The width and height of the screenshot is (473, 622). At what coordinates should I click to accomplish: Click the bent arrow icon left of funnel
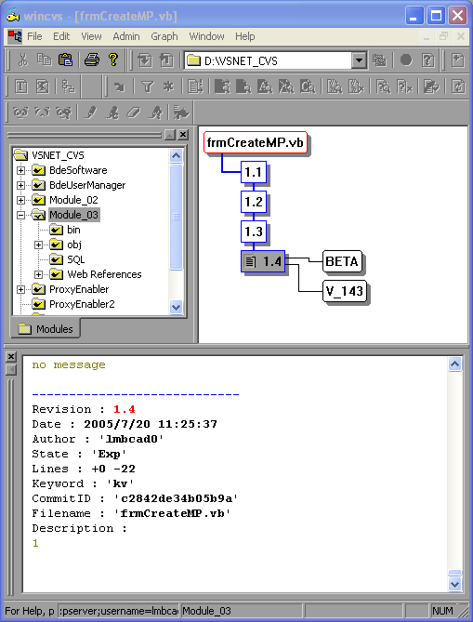pyautogui.click(x=119, y=86)
